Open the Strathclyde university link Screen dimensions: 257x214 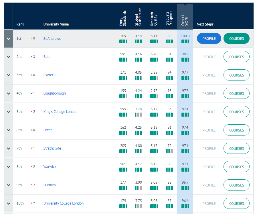(x=52, y=148)
